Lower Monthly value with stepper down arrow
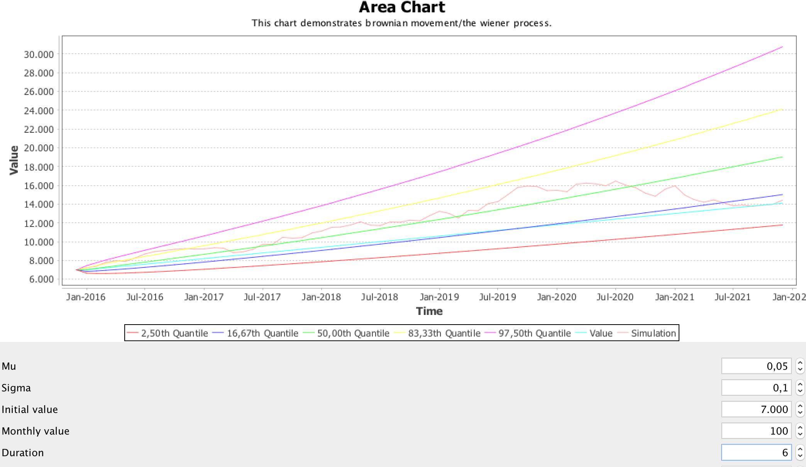Screen dimensions: 806x467 click(800, 434)
